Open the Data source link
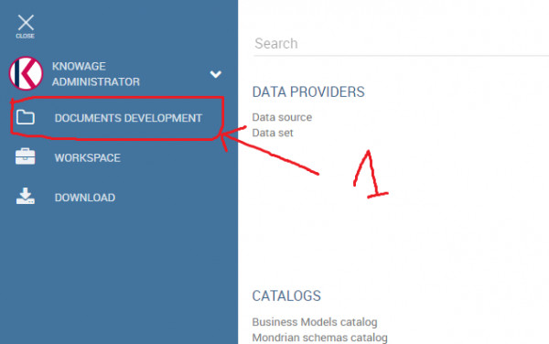Viewport: 549px width, 344px height. pyautogui.click(x=282, y=117)
